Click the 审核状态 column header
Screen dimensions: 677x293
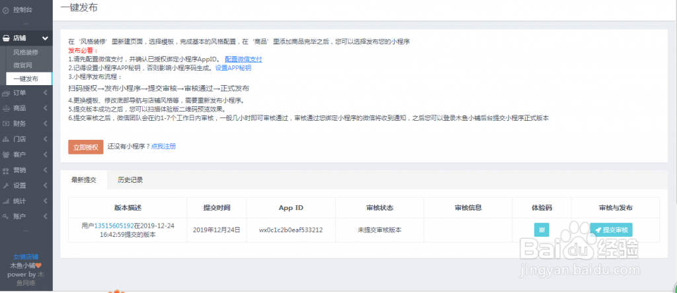(x=380, y=208)
